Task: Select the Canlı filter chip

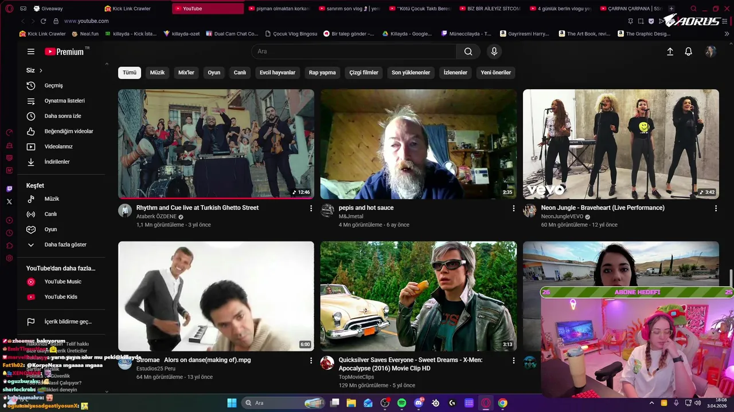Action: (x=240, y=73)
